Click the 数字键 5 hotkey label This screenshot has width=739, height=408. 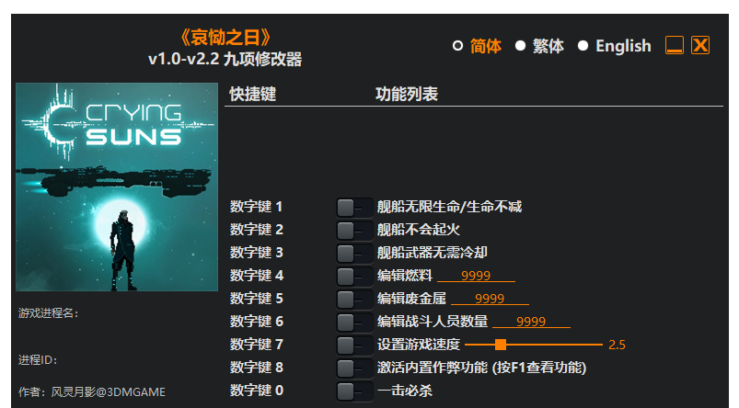(x=257, y=299)
